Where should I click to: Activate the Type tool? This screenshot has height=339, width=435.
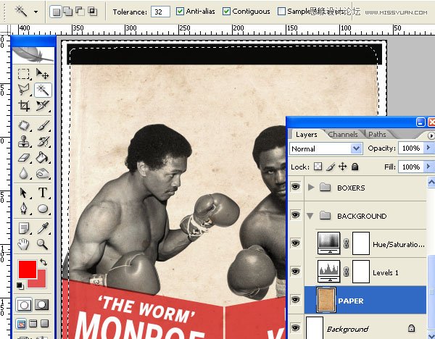[x=43, y=193]
